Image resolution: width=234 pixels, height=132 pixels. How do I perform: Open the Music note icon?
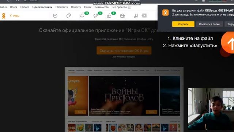coord(136,16)
